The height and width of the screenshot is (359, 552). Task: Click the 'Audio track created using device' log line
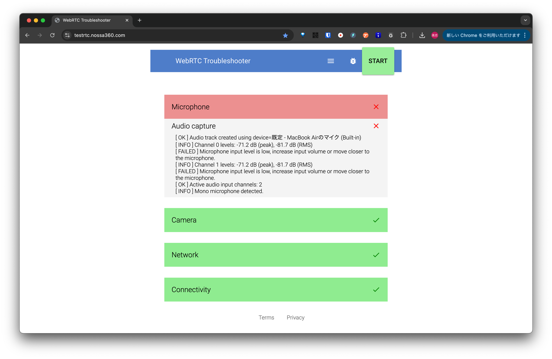pyautogui.click(x=268, y=138)
